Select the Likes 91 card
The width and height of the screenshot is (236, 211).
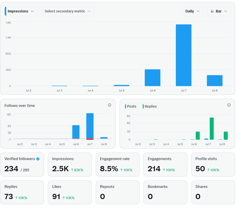[70, 193]
